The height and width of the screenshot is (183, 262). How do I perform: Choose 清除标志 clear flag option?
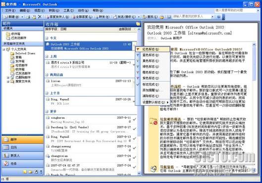[153, 96]
